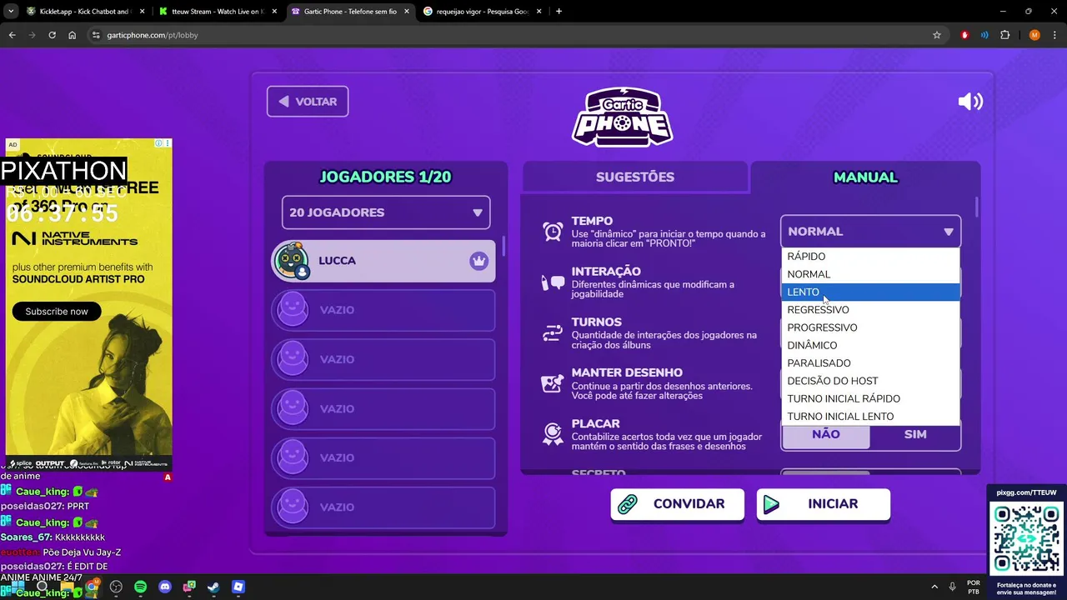Select PARALISADO time option
1067x600 pixels.
(870, 363)
